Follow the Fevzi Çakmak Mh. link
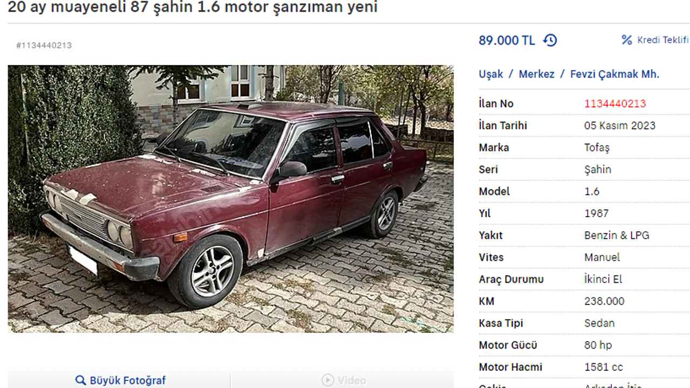690x388 pixels. tap(615, 74)
